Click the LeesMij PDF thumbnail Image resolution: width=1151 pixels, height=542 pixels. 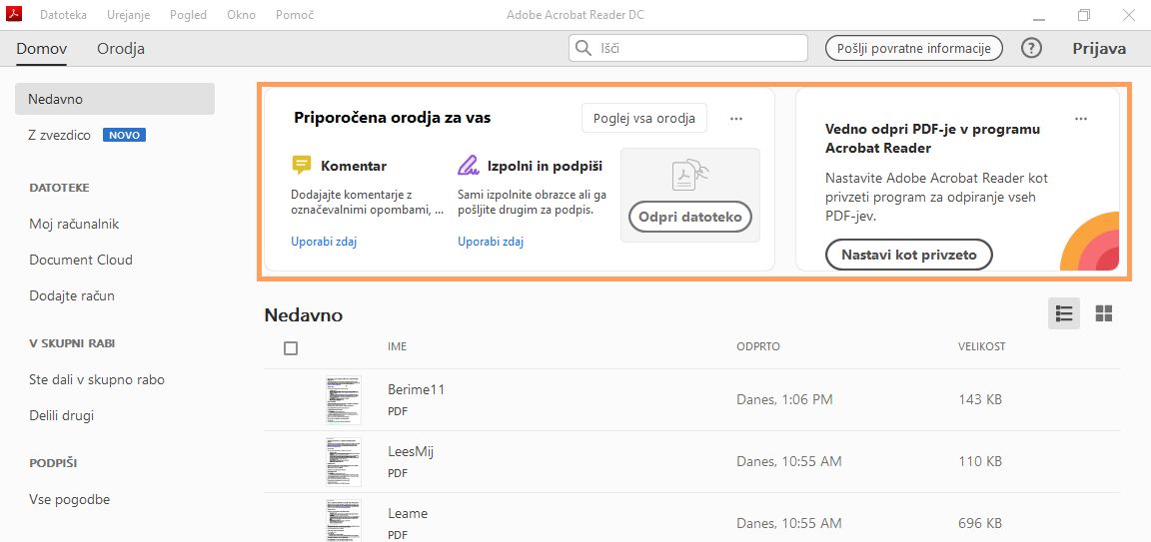click(344, 462)
